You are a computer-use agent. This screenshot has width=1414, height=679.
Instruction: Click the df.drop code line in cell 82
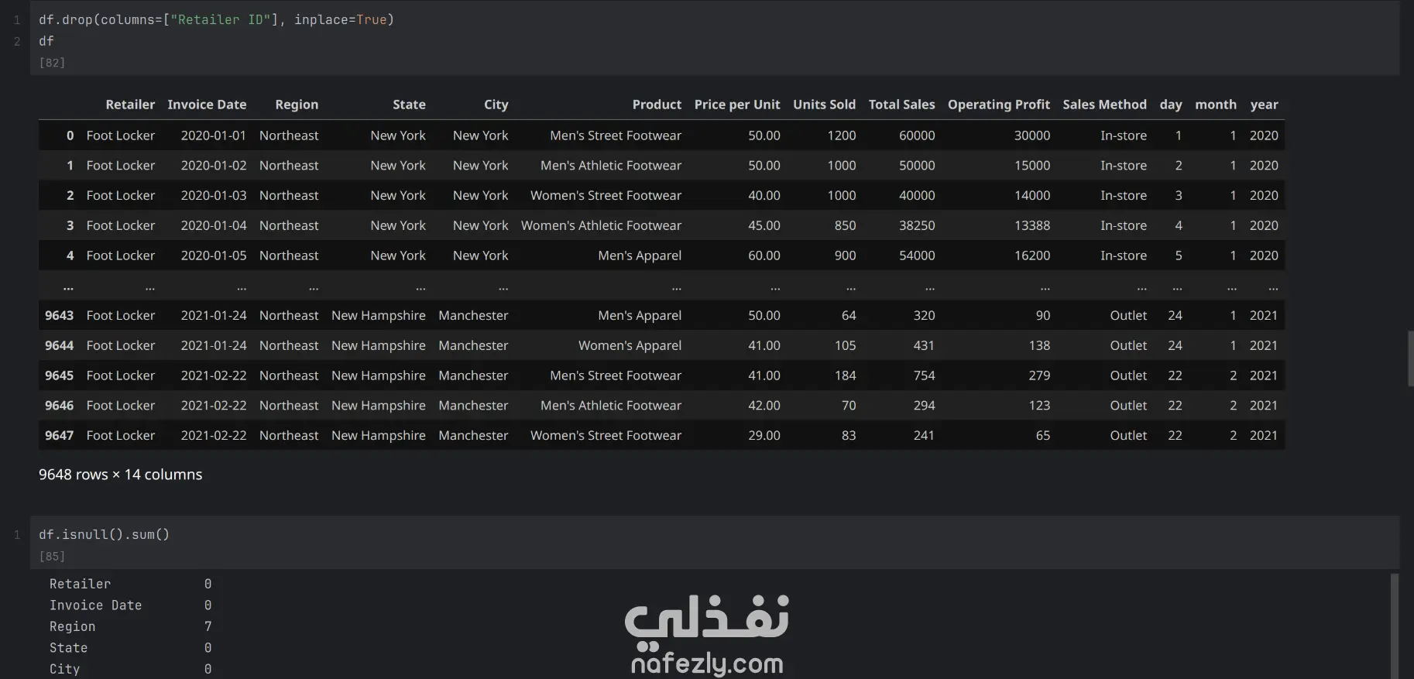coord(216,19)
